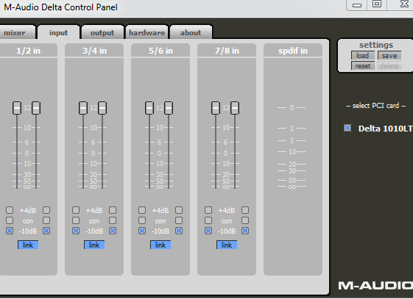Enable right con checkbox for 5/6 in
The image size is (413, 299).
[179, 220]
